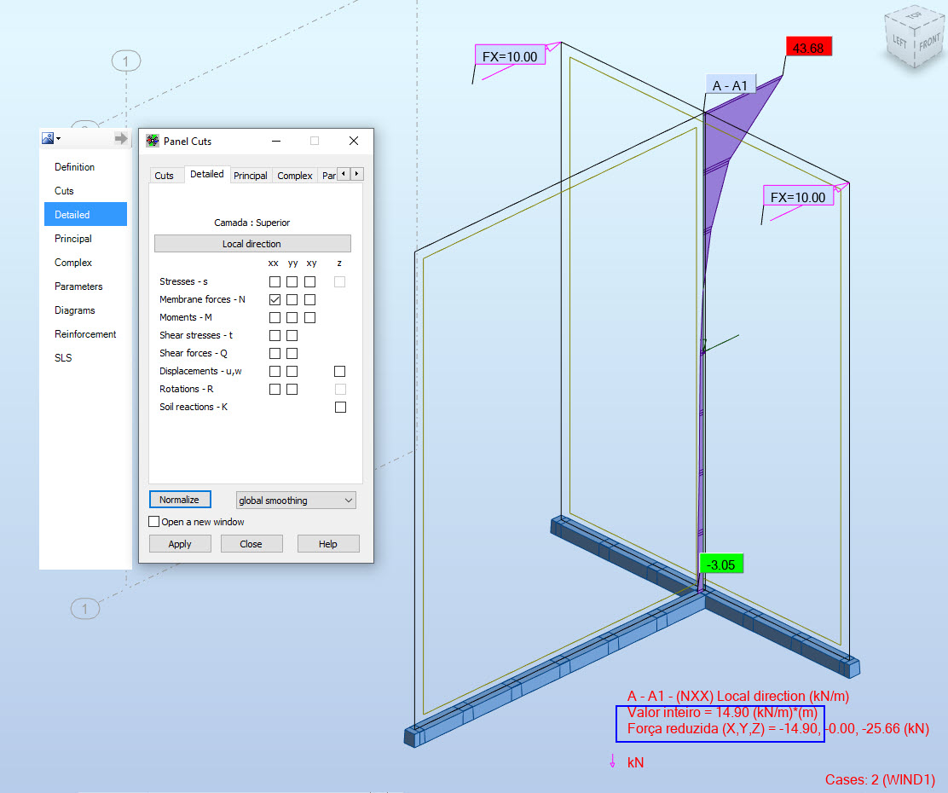
Task: Click right arrow to scroll dialog tabs
Action: (356, 173)
